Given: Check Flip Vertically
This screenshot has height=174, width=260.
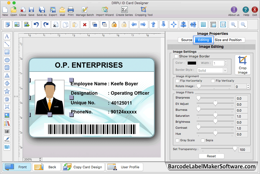Looking at the screenshot, I should tap(213, 81).
